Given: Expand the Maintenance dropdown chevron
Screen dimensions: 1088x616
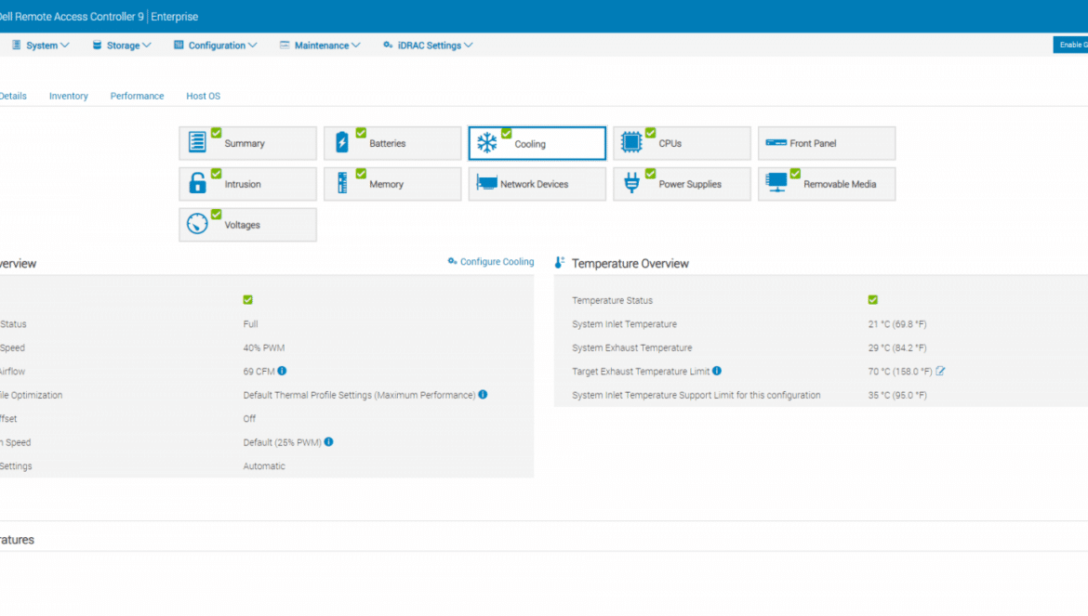Looking at the screenshot, I should pyautogui.click(x=356, y=45).
